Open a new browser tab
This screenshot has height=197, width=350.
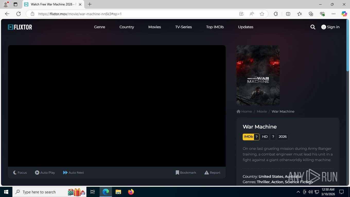point(90,4)
